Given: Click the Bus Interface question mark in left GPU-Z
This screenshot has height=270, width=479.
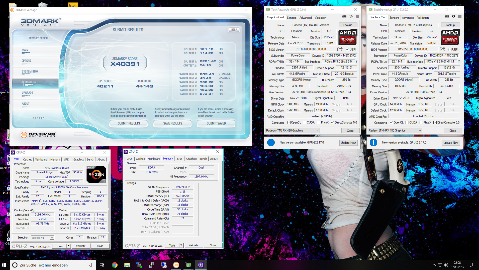Looking at the screenshot, I should (x=356, y=61).
